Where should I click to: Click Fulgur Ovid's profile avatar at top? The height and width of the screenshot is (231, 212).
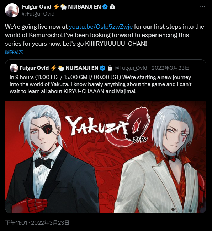[12, 11]
